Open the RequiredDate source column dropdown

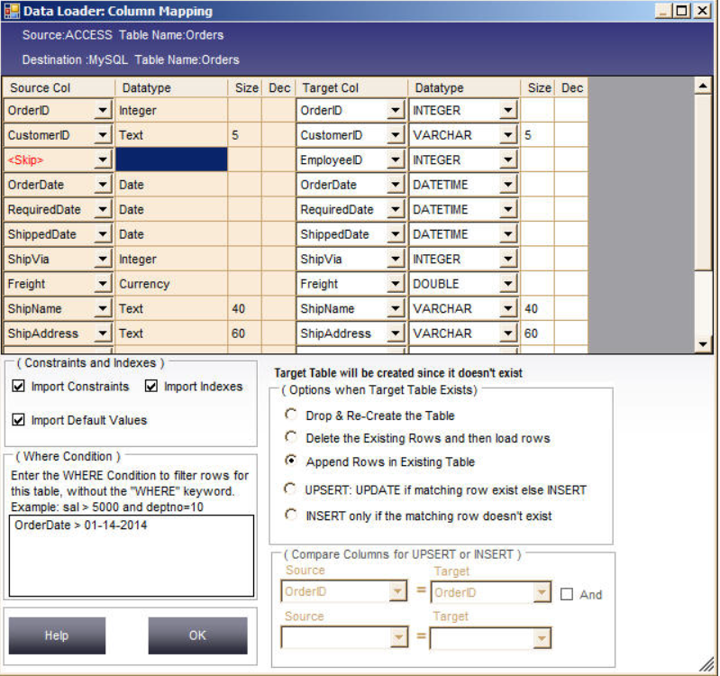coord(103,209)
